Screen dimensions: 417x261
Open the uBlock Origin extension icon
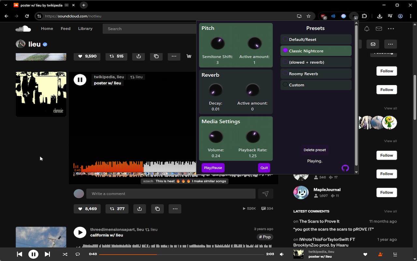tap(323, 16)
